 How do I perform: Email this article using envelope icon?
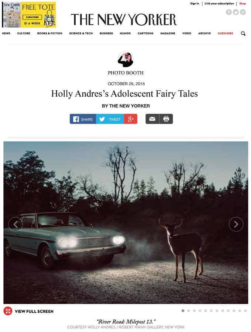(x=152, y=119)
